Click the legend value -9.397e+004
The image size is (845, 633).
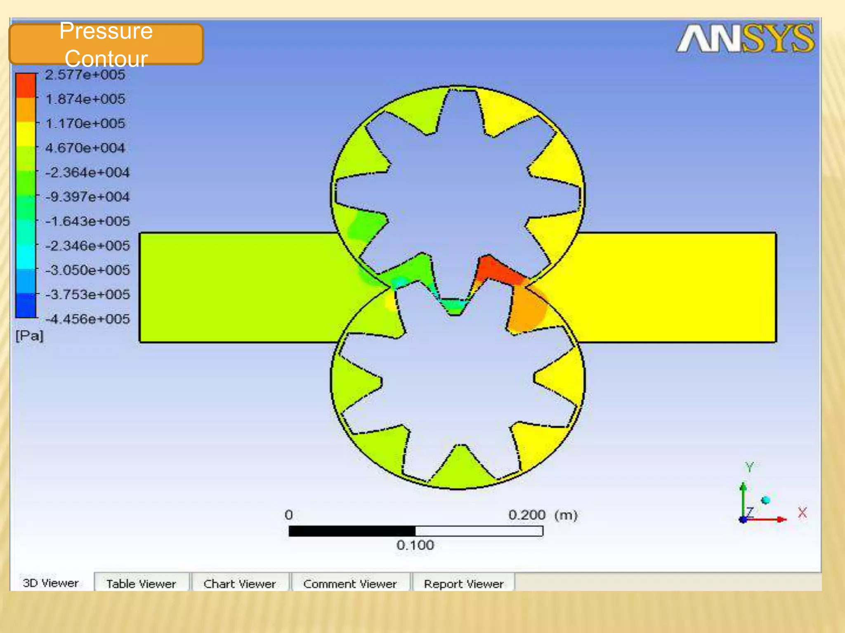(87, 197)
